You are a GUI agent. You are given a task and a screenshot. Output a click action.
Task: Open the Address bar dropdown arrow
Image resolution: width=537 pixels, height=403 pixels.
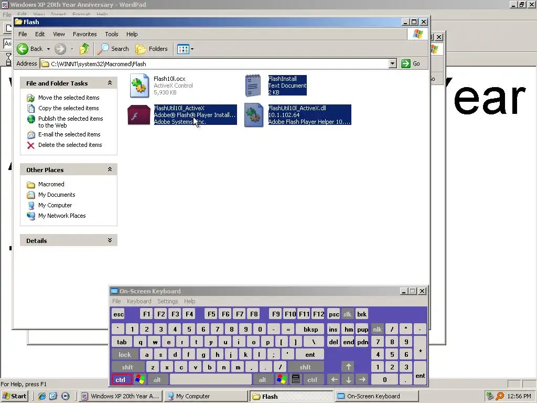tap(392, 63)
